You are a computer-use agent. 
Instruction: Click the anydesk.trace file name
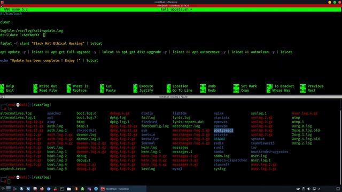(x=13, y=169)
